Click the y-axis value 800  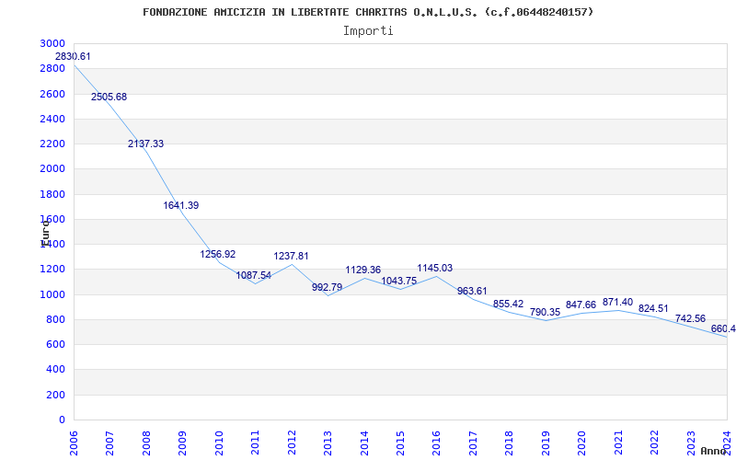point(56,319)
